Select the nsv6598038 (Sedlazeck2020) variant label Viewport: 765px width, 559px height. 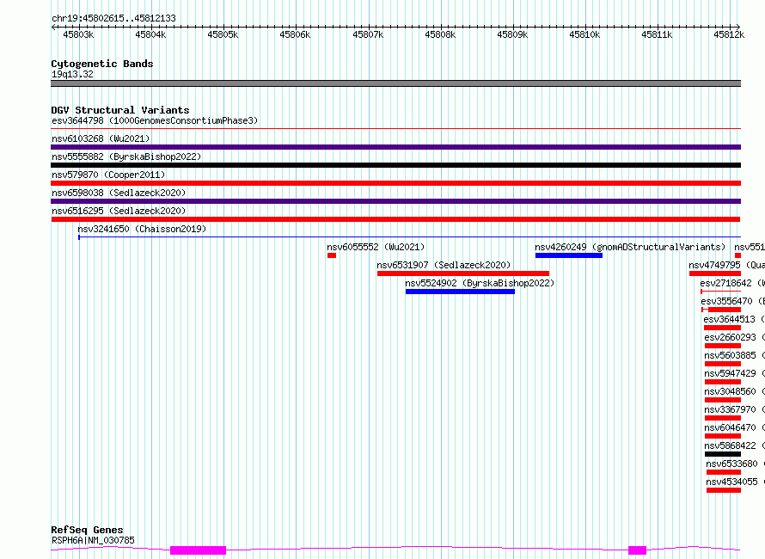(x=119, y=193)
